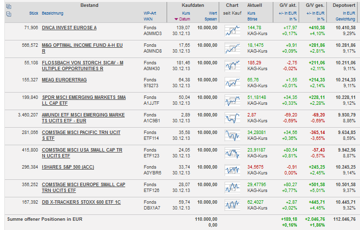Select WKN A0MMD3 text
Viewport: 360px width, 230px height.
coord(152,34)
